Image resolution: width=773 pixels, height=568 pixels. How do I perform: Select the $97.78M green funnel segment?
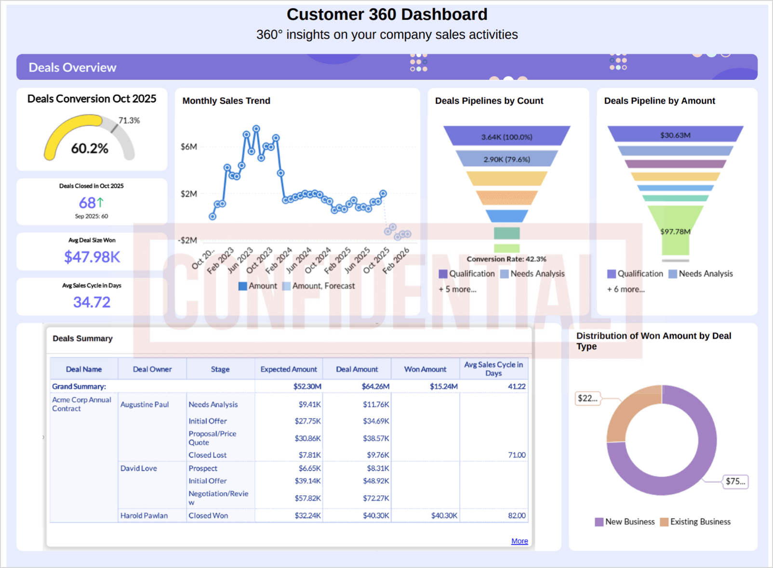click(x=675, y=231)
